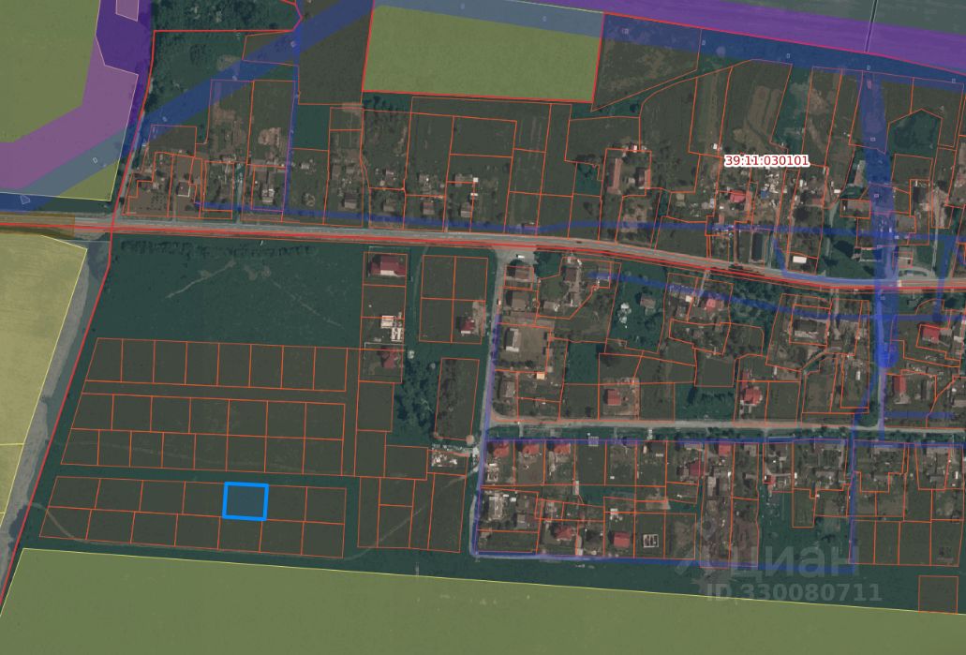Select the isolated parcel in bottom-right corner
The width and height of the screenshot is (966, 655).
coord(938,594)
